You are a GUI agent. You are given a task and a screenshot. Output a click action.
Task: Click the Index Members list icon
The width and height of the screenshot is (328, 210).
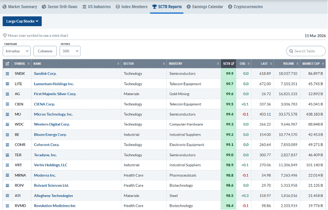click(x=118, y=6)
